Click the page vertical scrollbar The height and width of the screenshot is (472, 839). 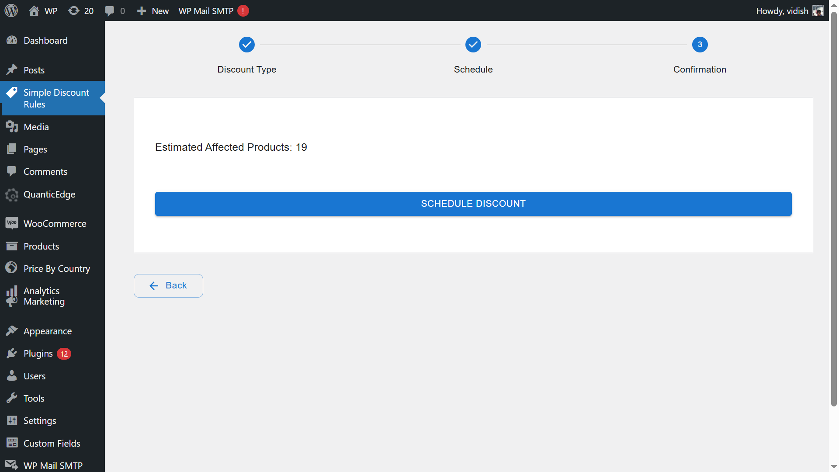834,210
